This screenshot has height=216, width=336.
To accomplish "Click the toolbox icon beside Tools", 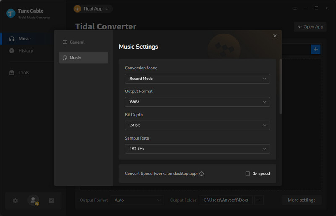I will point(12,73).
